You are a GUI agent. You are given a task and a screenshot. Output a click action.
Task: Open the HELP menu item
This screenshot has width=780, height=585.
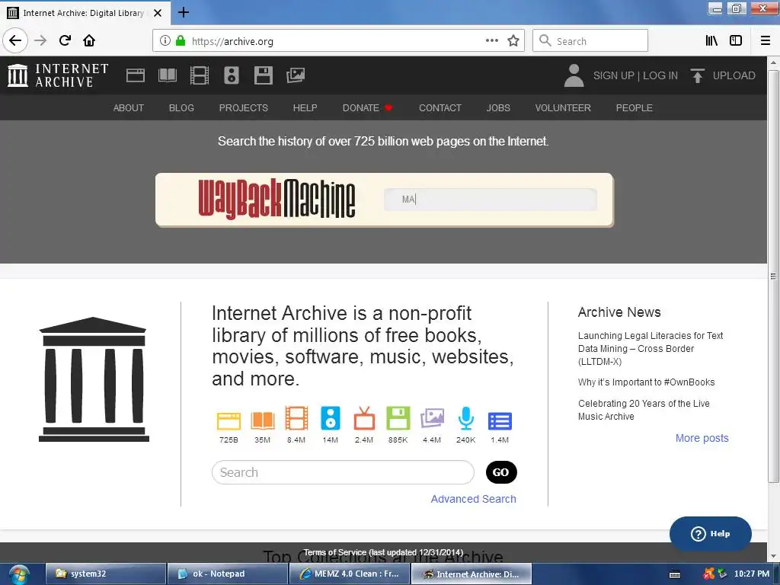click(305, 108)
